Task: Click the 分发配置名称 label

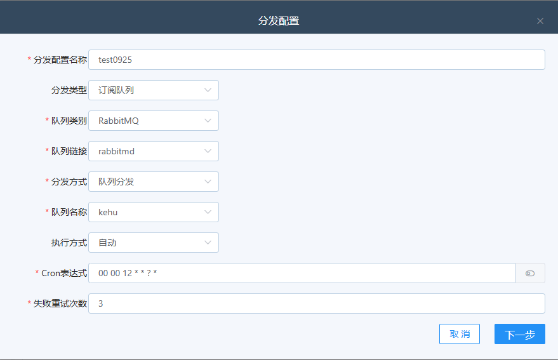Action: point(60,60)
